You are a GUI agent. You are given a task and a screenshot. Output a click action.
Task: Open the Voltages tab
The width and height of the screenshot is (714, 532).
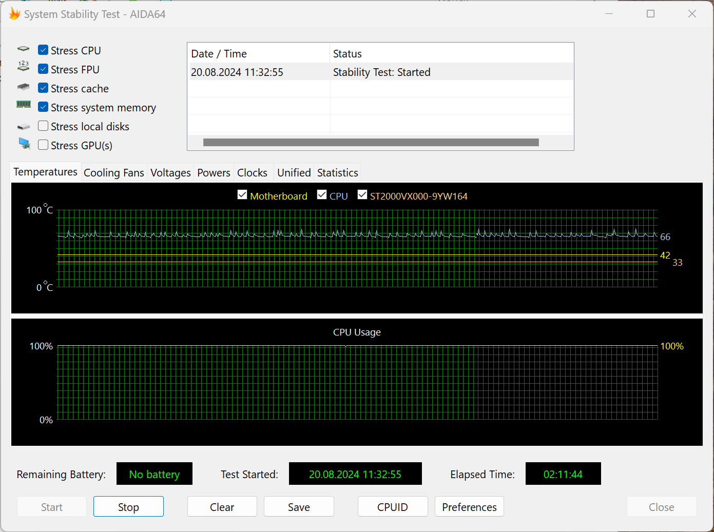tap(170, 173)
